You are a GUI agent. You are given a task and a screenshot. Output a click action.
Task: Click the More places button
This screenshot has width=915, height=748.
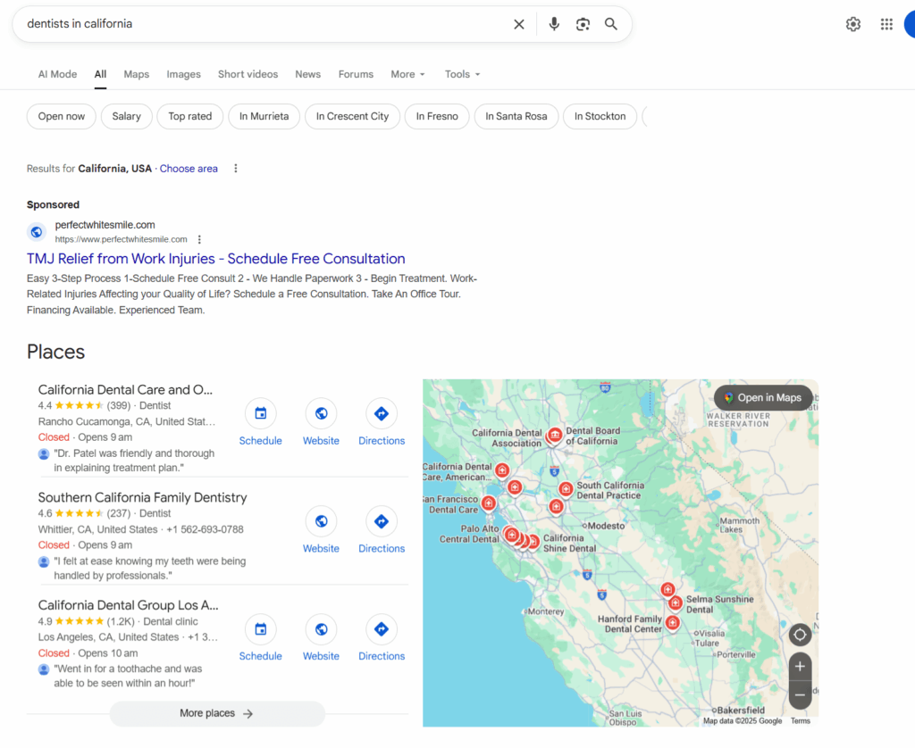217,713
